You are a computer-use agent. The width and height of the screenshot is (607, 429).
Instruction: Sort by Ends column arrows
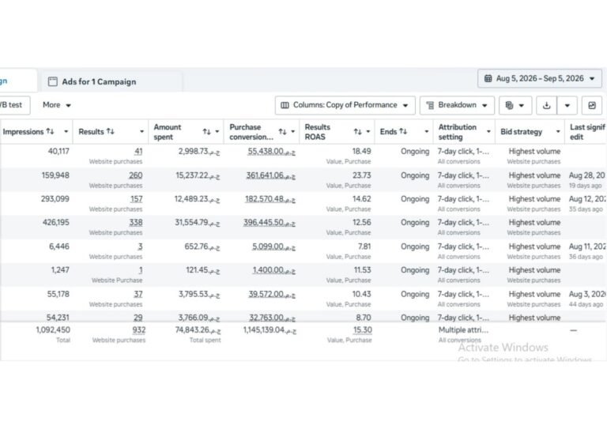pyautogui.click(x=403, y=131)
